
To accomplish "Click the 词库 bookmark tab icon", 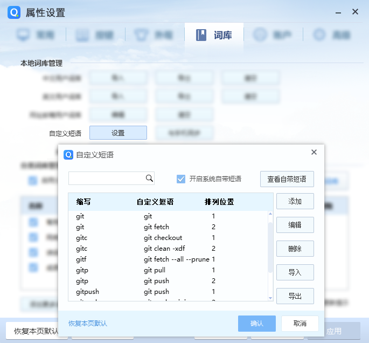I will [x=201, y=35].
